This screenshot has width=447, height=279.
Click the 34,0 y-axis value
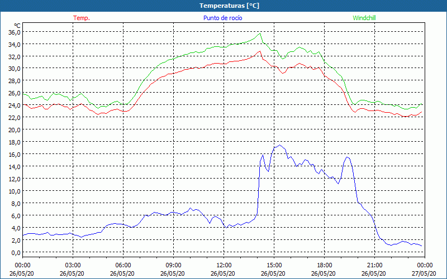[x=15, y=45]
